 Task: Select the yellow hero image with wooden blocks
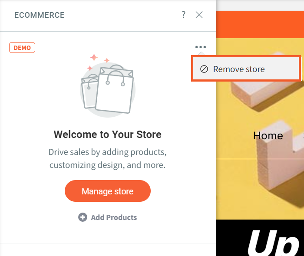(x=261, y=100)
